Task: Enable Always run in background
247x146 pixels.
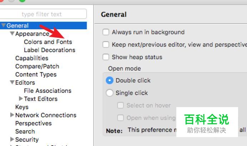Action: [106, 32]
